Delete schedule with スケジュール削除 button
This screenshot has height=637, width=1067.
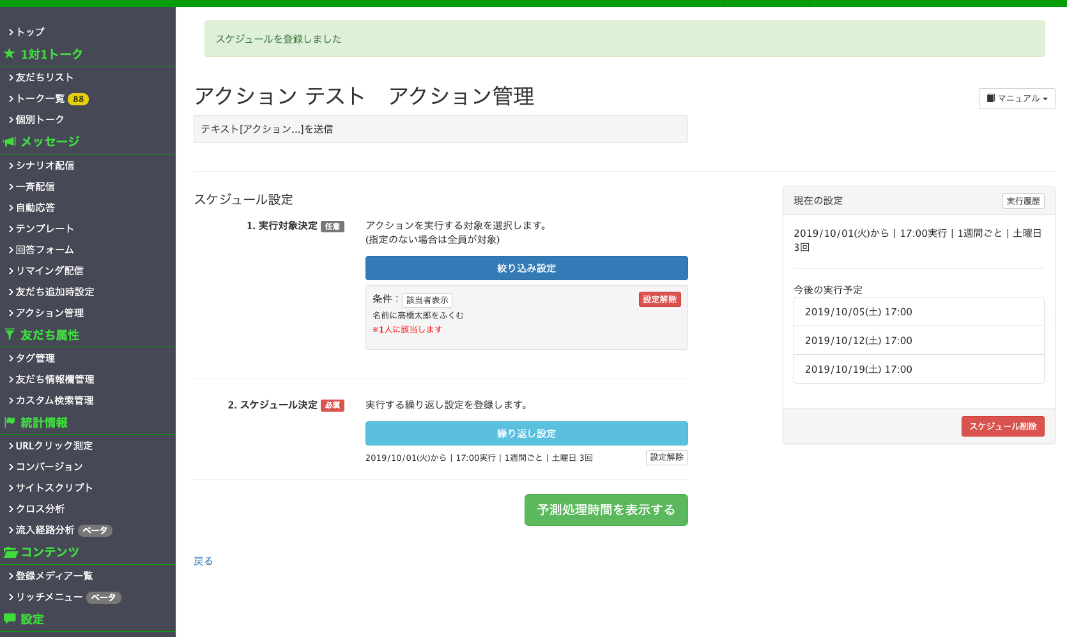[1002, 426]
